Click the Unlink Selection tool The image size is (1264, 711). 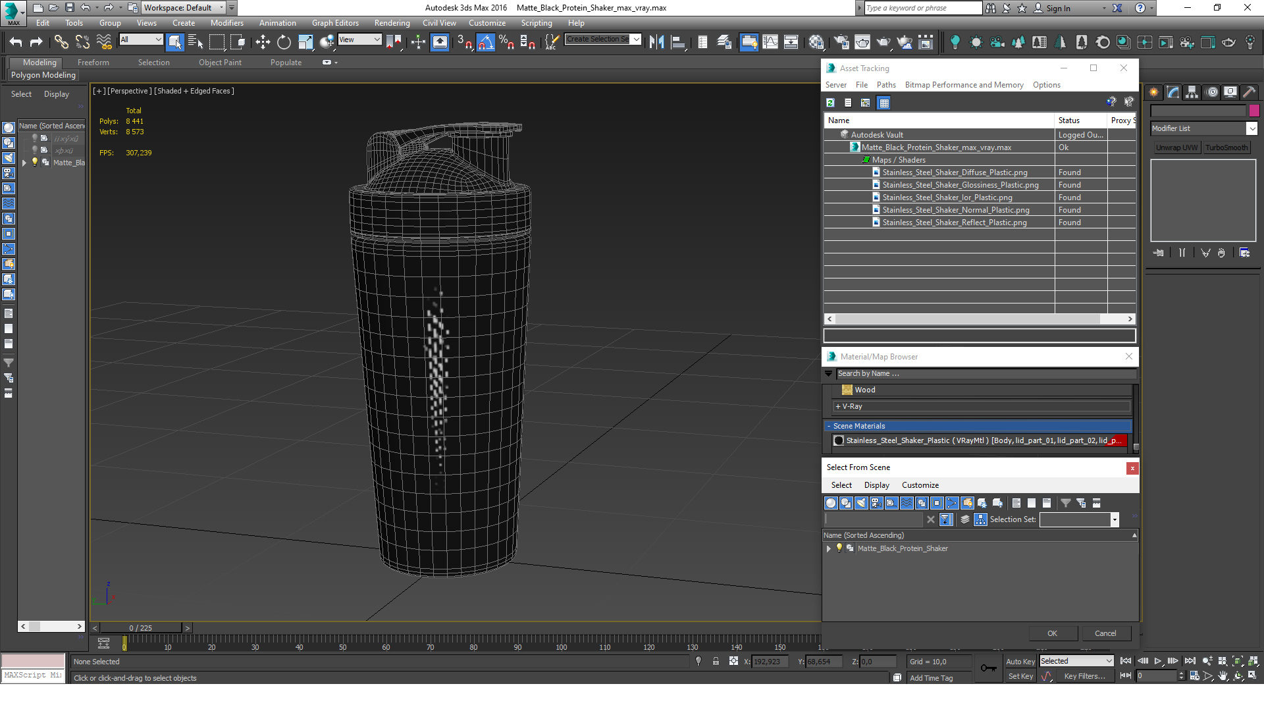tap(82, 42)
